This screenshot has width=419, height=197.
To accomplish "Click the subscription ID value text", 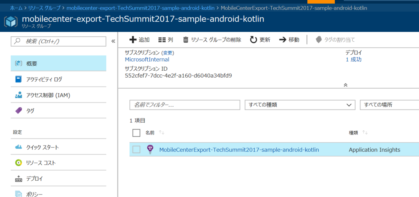I will pyautogui.click(x=178, y=76).
